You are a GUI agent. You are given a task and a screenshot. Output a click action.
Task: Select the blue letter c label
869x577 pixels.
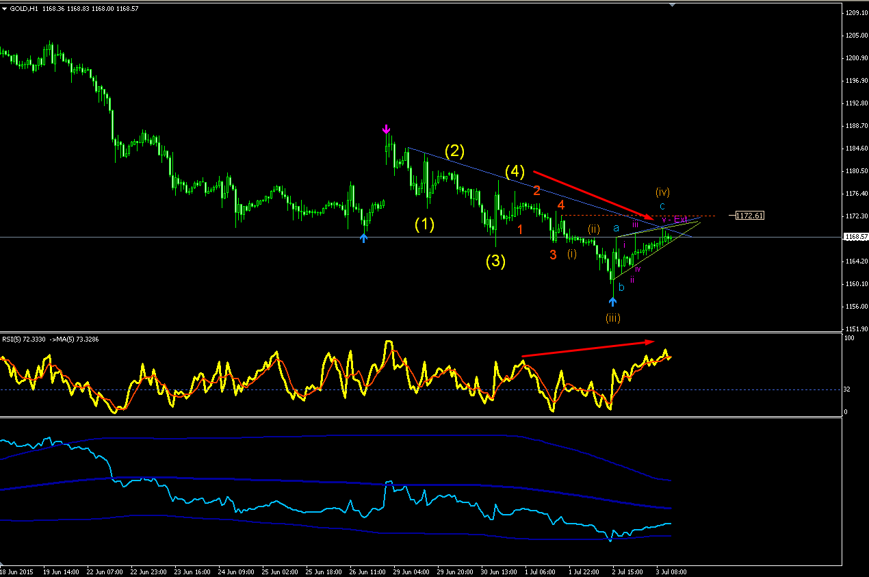pos(662,206)
